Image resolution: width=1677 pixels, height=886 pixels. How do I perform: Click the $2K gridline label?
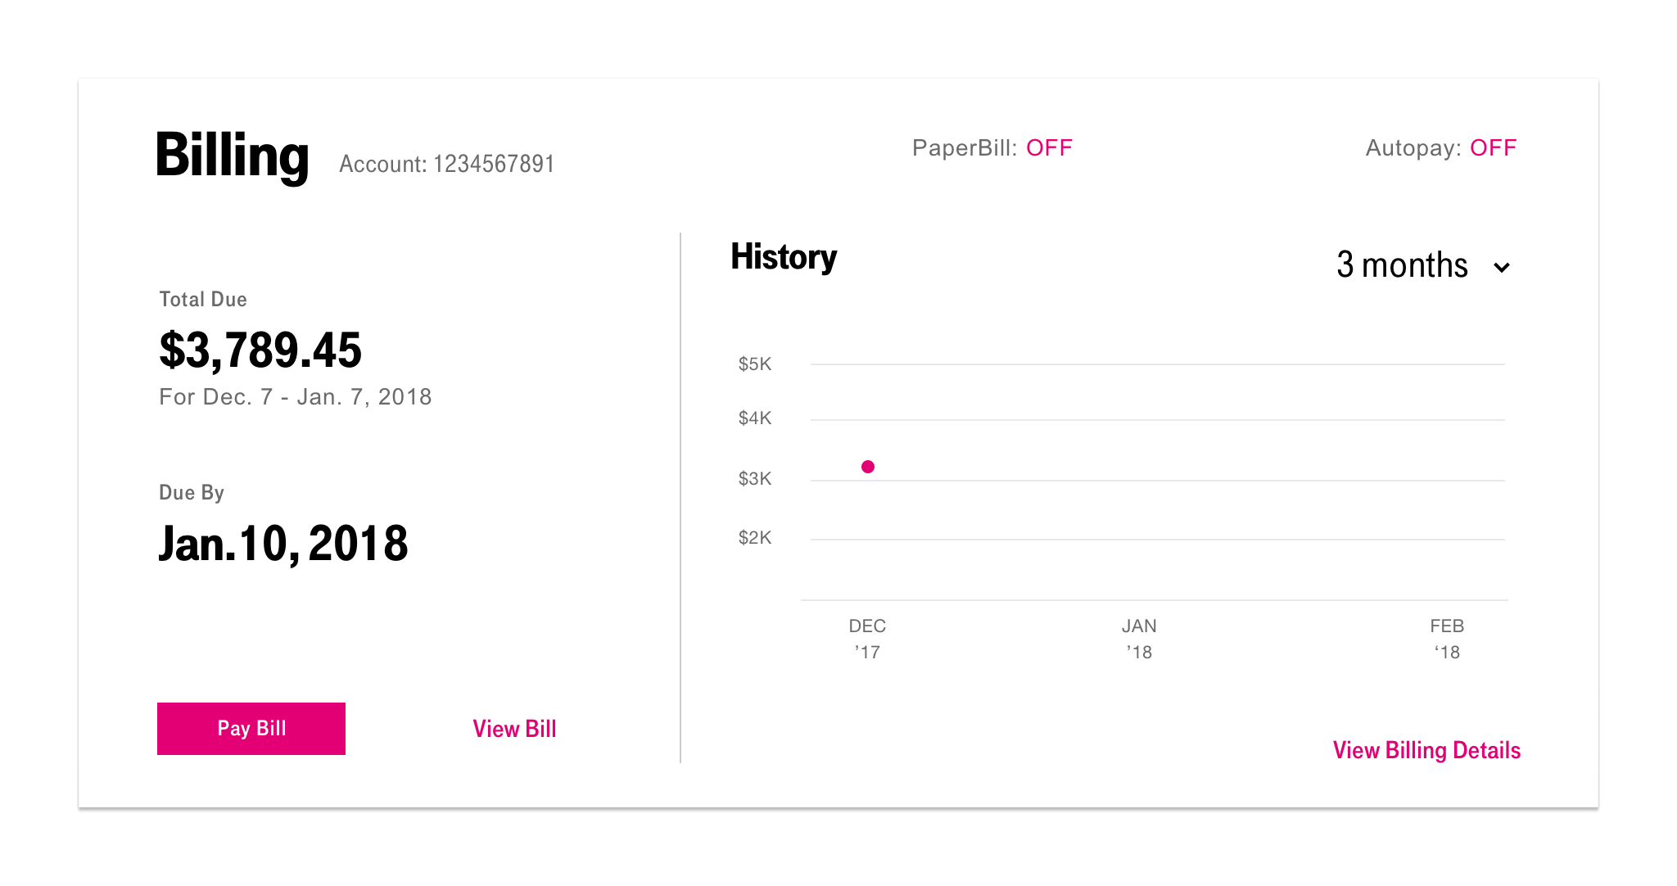(x=755, y=537)
